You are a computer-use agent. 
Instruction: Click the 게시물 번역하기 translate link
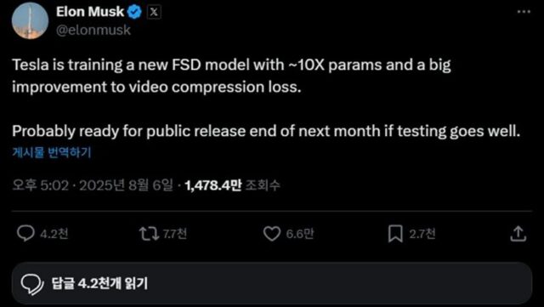(x=52, y=152)
